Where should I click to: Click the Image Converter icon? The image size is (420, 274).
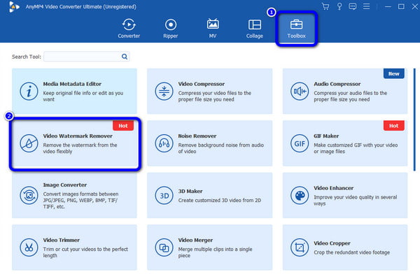(x=29, y=196)
